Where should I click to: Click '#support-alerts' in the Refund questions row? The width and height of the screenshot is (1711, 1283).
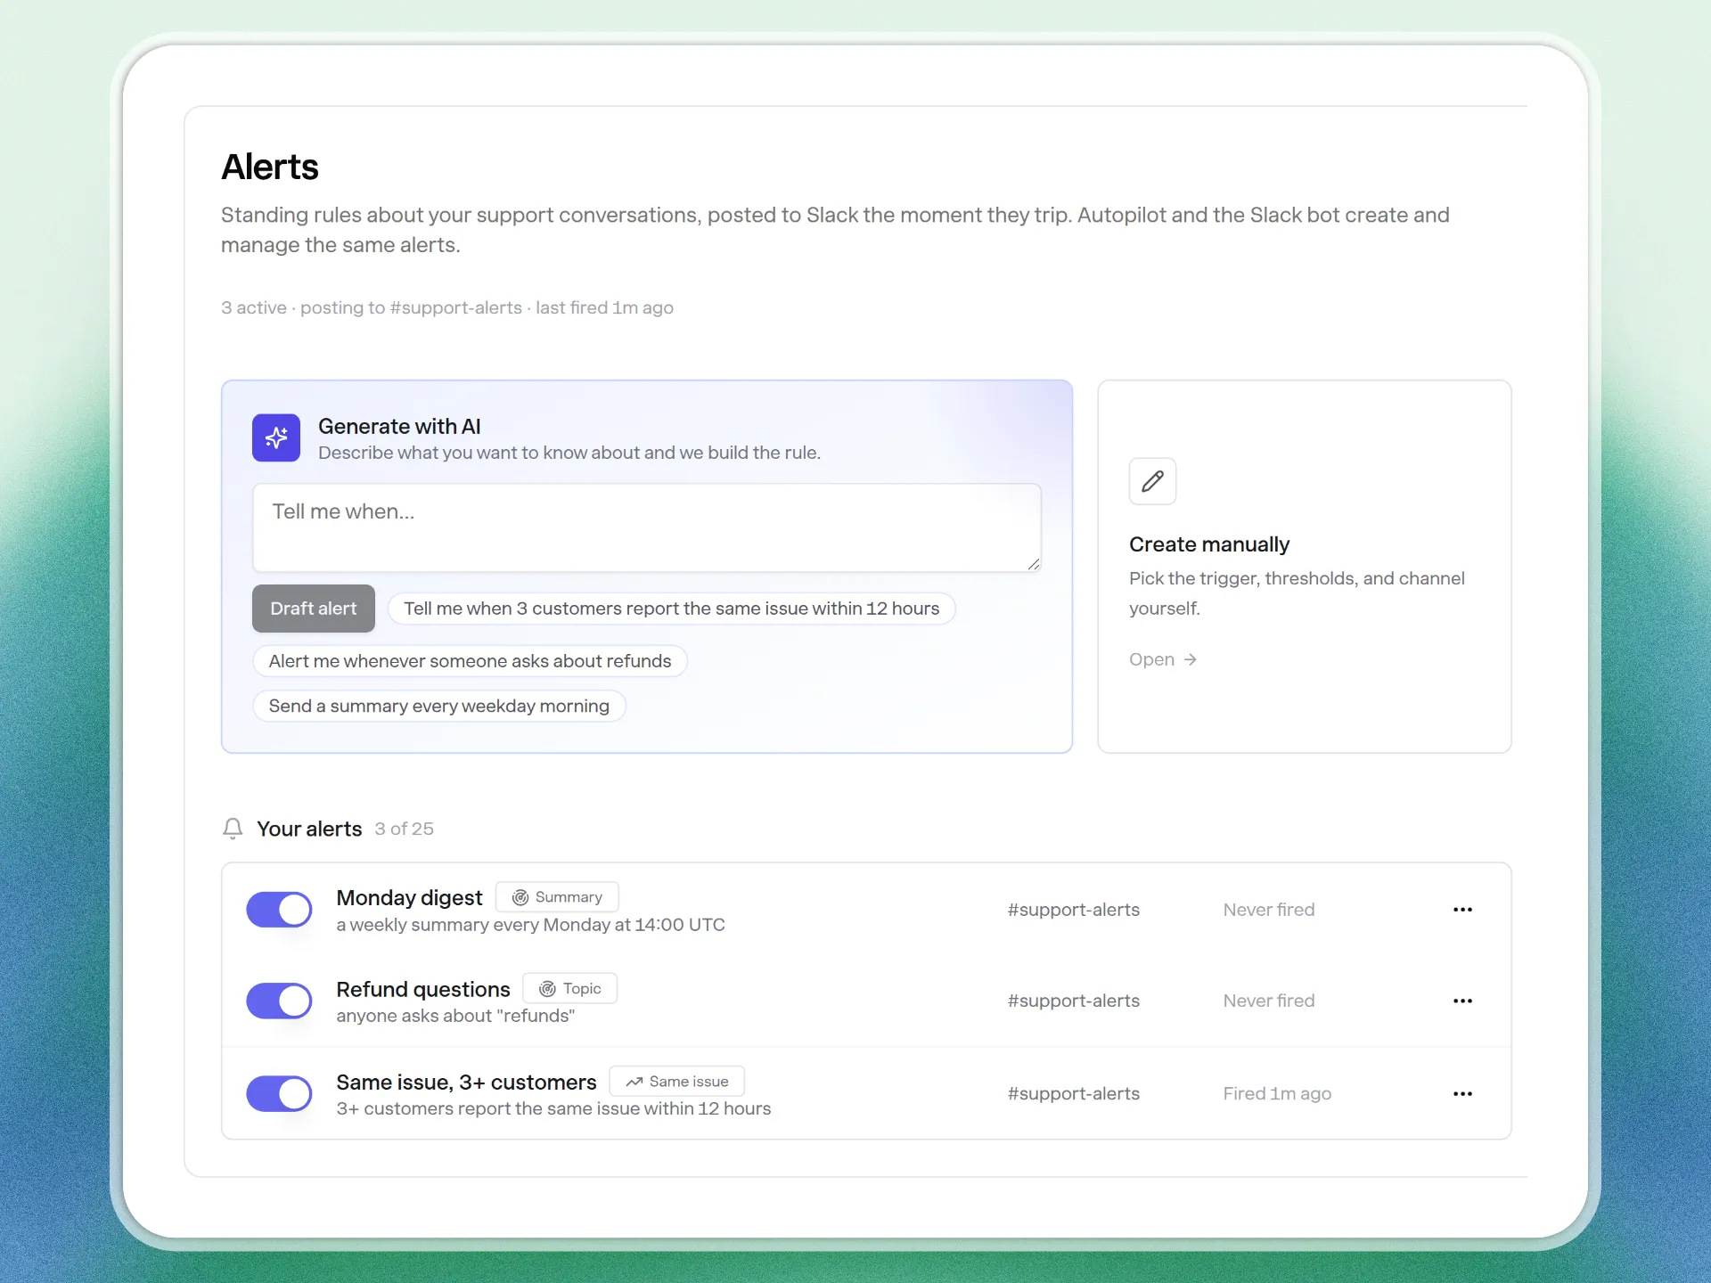coord(1074,1001)
